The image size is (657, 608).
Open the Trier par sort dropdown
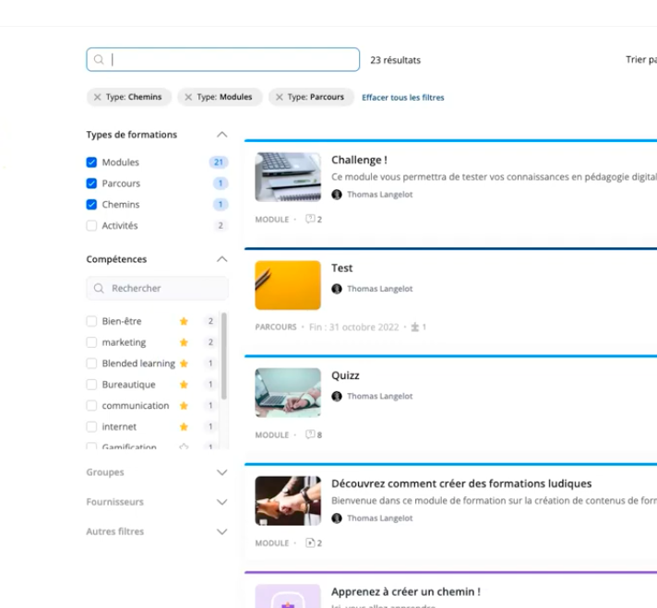pos(641,60)
